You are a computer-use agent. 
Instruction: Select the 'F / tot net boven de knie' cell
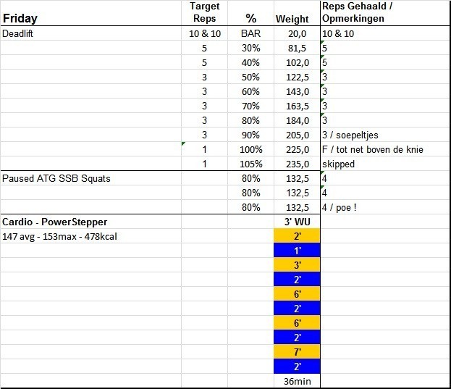[372, 149]
